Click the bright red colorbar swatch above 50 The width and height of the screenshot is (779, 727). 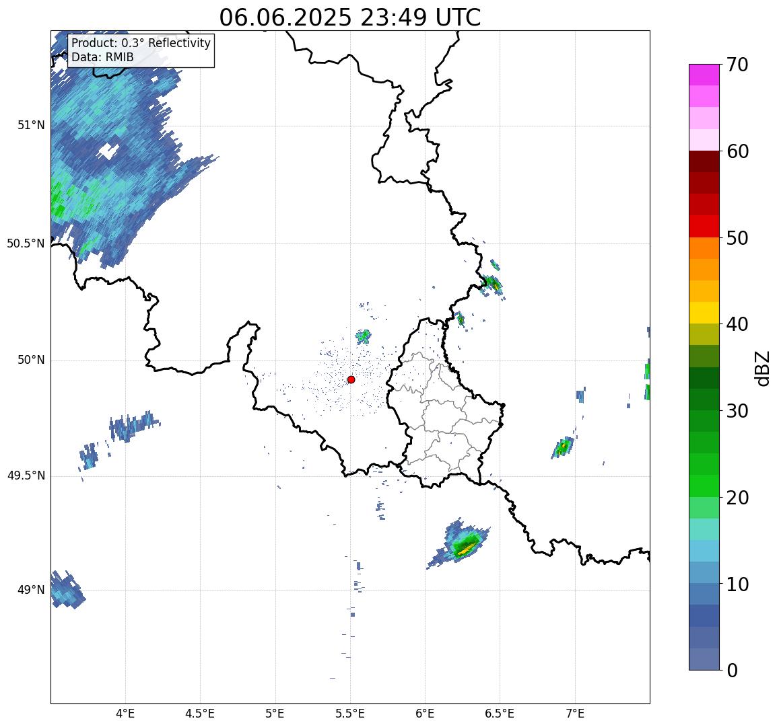(704, 226)
